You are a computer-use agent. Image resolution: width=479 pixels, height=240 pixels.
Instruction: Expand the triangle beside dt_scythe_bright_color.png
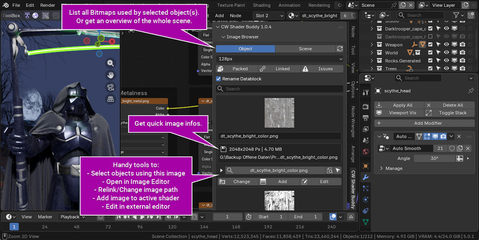[221, 171]
